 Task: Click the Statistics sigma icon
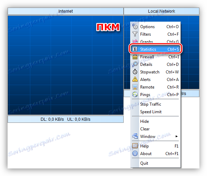135,49
